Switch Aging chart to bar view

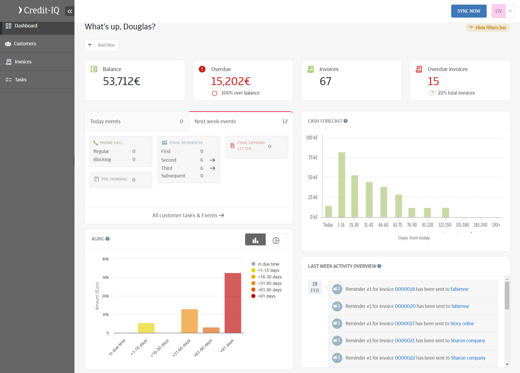(x=255, y=240)
